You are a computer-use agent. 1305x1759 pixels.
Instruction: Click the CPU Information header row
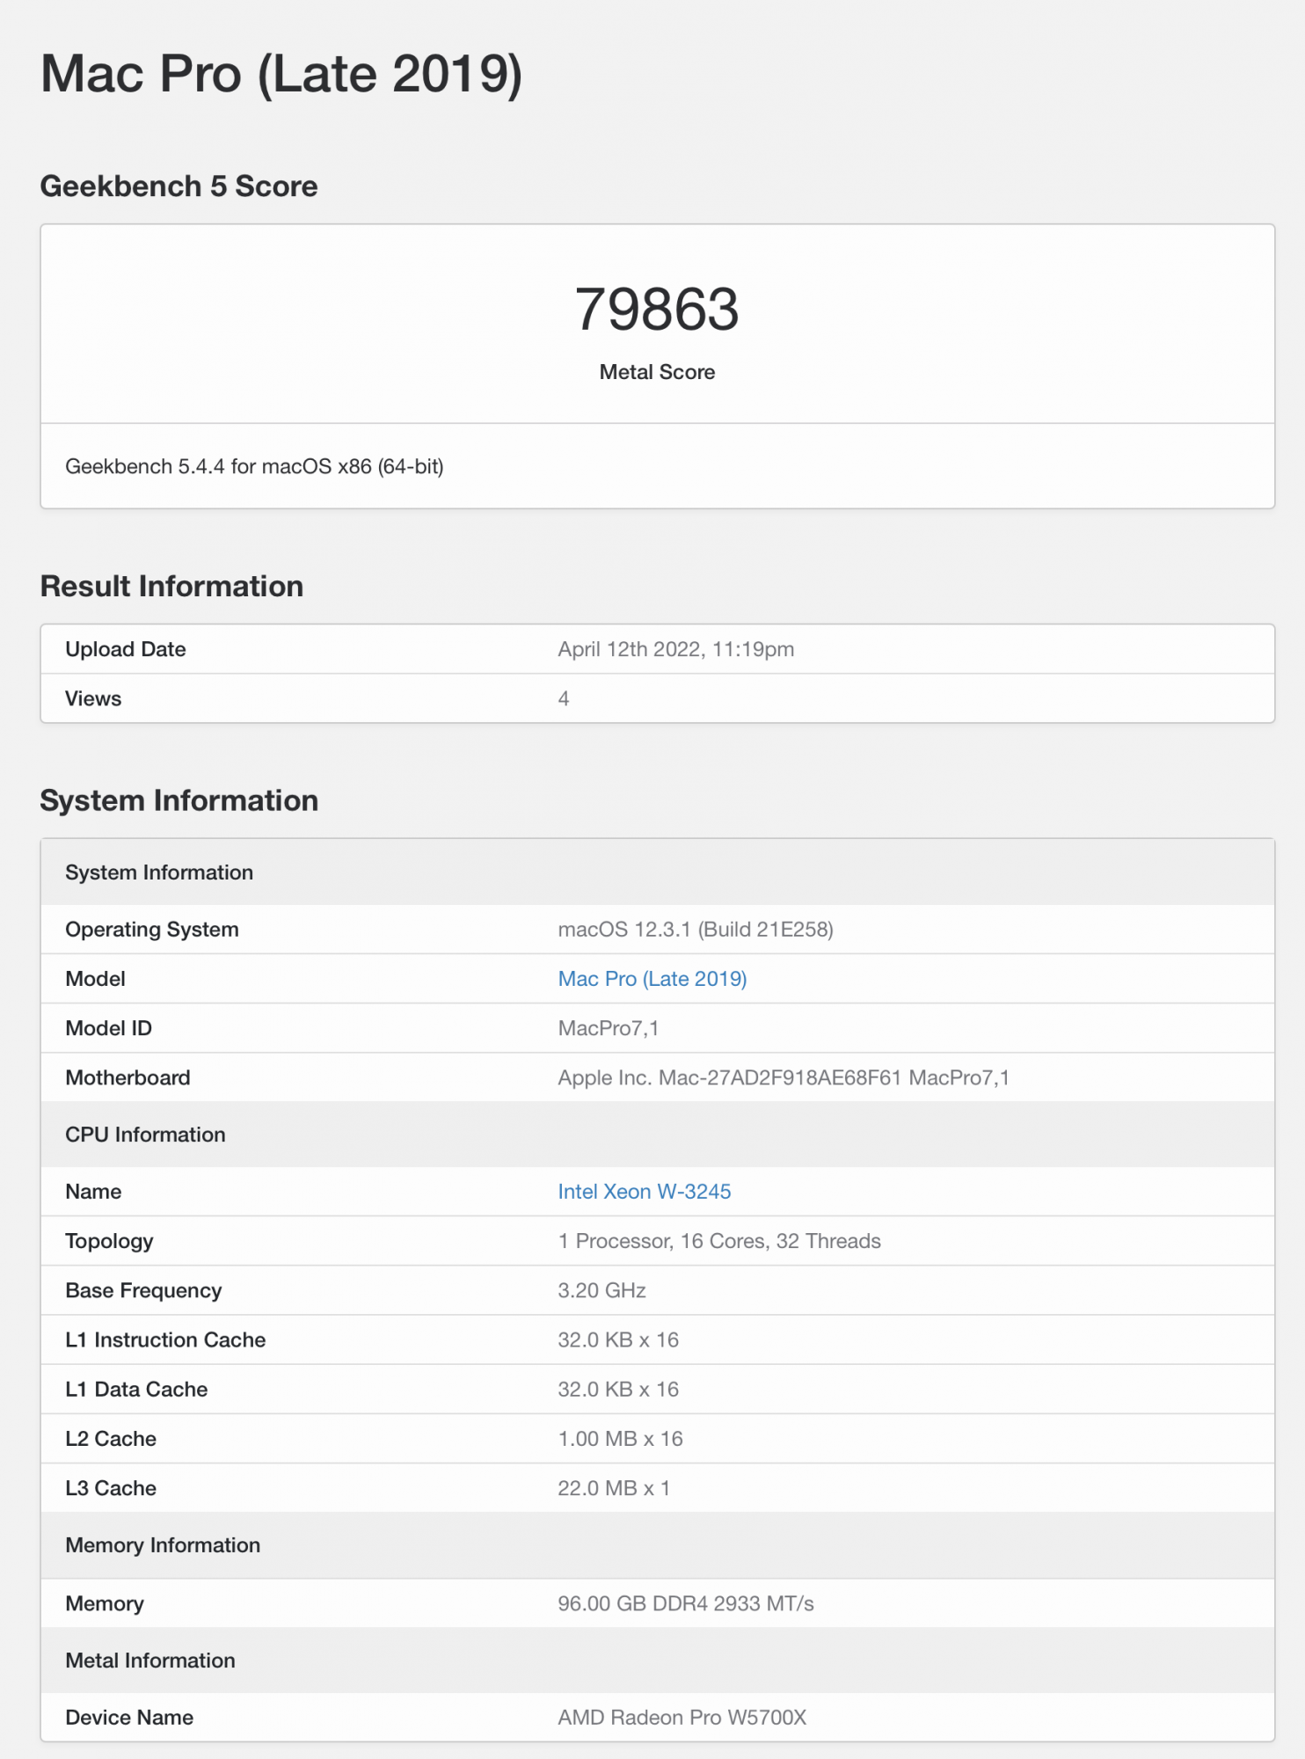(x=657, y=1135)
